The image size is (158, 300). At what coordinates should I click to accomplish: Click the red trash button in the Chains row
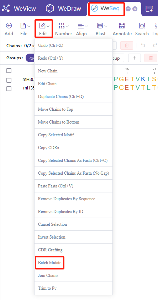click(x=127, y=45)
